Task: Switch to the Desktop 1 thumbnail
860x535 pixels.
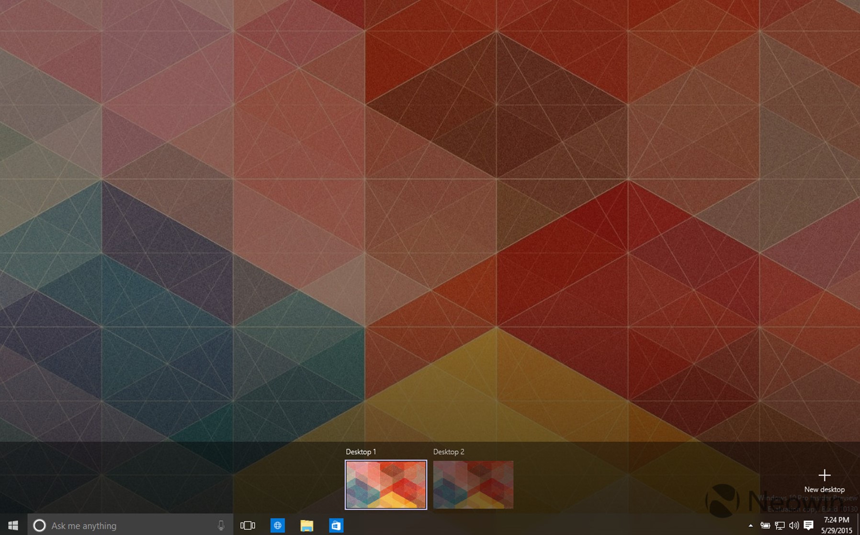Action: tap(386, 484)
